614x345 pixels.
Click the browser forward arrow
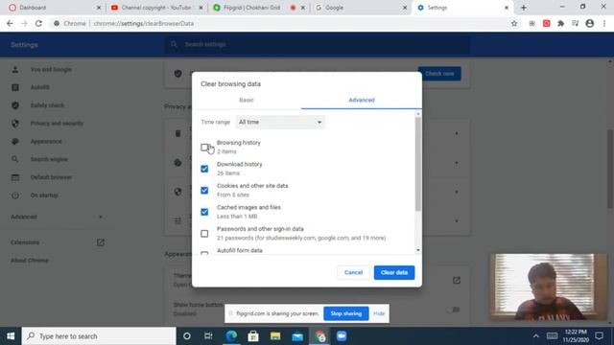24,23
